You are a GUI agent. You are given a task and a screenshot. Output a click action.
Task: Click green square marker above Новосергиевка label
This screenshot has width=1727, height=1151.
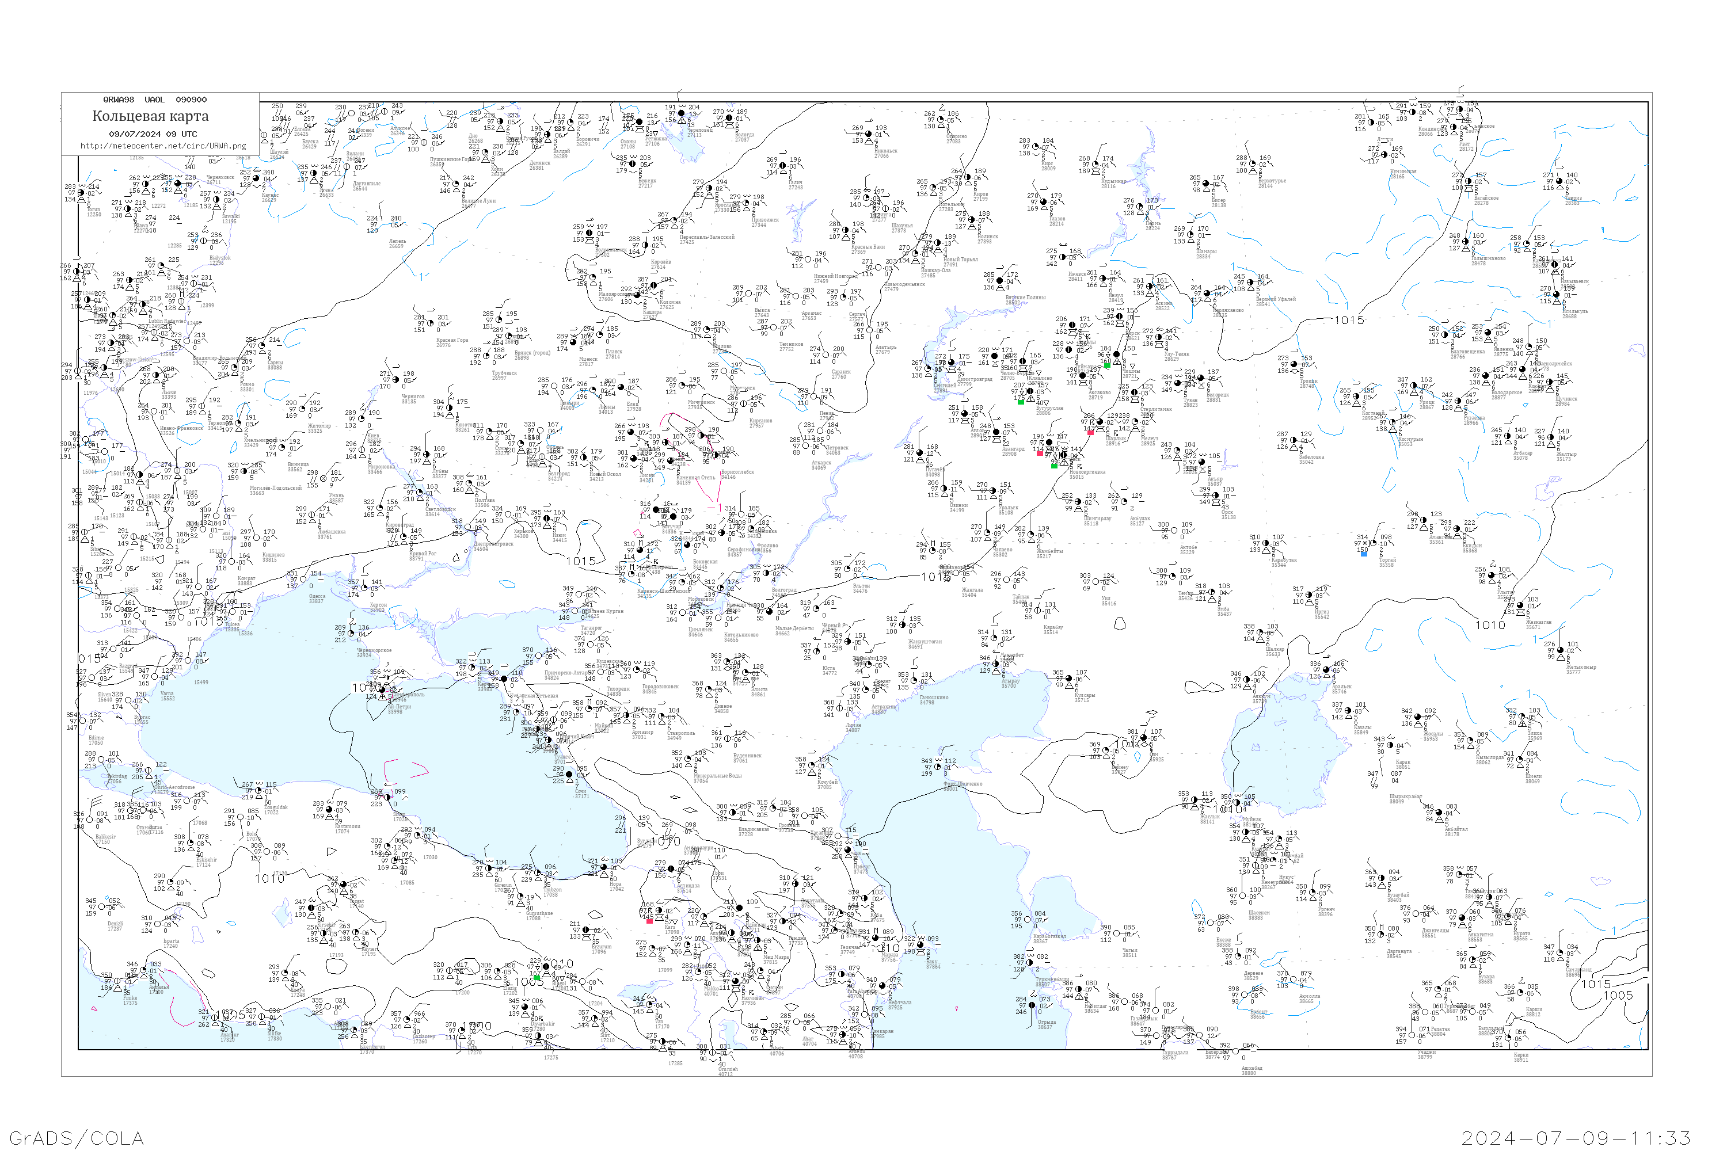1055,466
